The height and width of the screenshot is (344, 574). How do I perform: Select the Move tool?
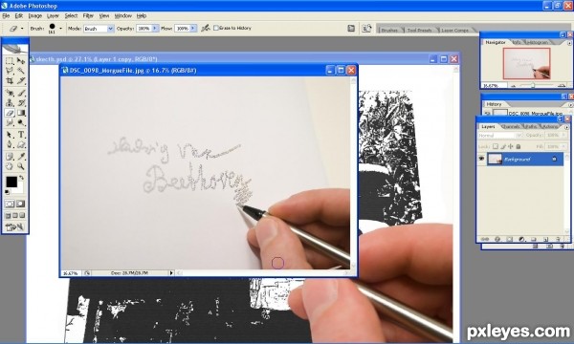click(x=21, y=61)
